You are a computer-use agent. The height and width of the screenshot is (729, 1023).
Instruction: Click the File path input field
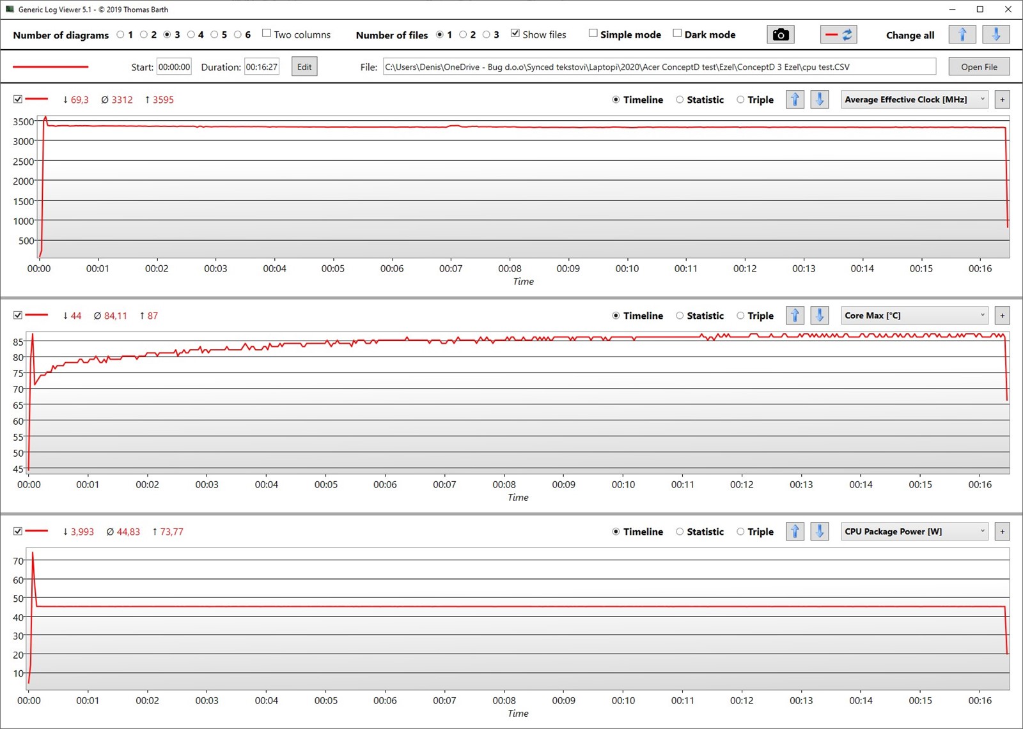pyautogui.click(x=659, y=67)
